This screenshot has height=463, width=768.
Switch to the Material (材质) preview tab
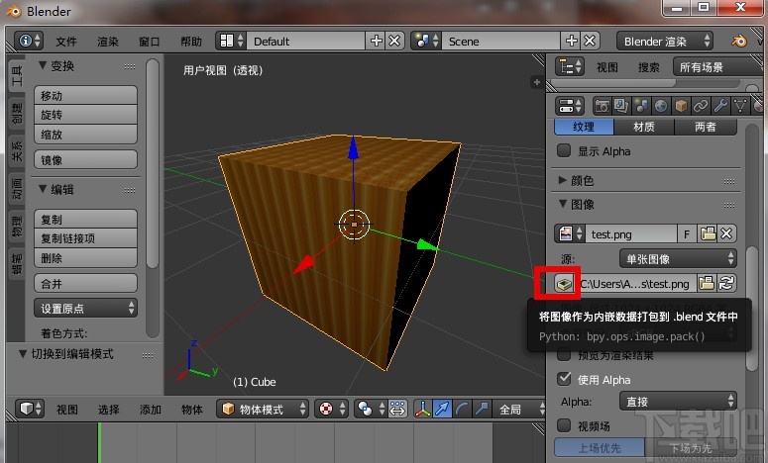(644, 127)
